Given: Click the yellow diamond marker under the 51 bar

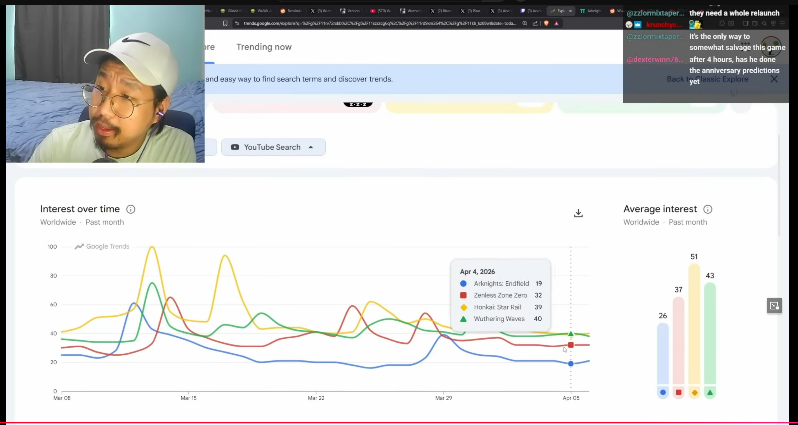Looking at the screenshot, I should coord(695,393).
